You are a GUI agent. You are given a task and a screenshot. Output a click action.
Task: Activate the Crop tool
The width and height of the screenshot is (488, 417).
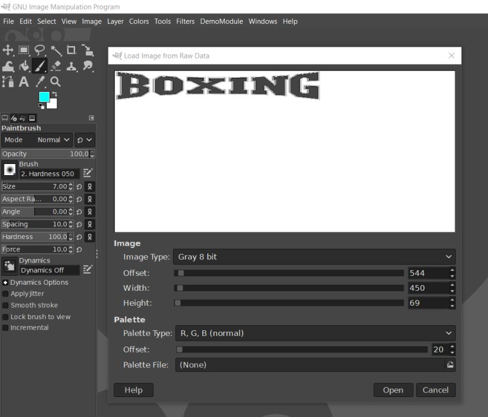click(71, 50)
